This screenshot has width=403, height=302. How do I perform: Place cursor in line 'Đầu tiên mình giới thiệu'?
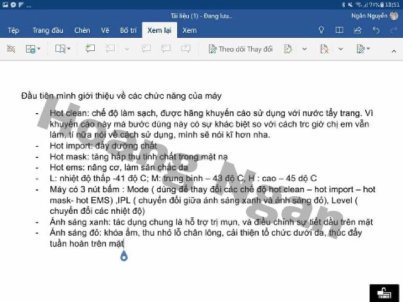pos(122,96)
